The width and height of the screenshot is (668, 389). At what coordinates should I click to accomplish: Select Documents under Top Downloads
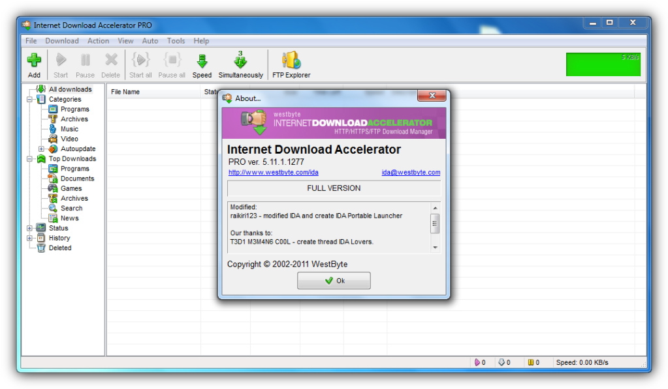pyautogui.click(x=77, y=179)
